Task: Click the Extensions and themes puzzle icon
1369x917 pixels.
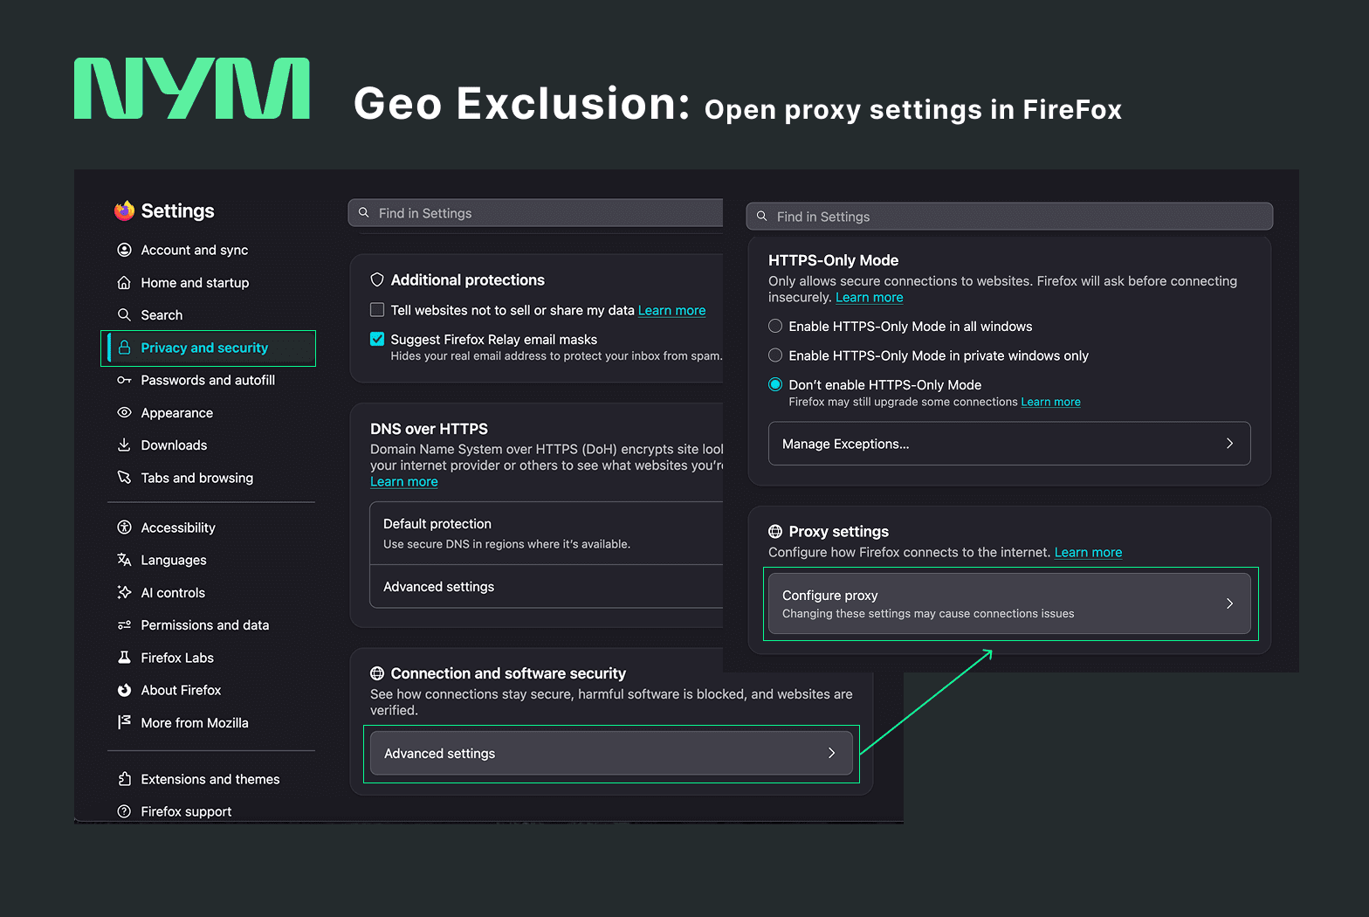Action: [x=124, y=779]
